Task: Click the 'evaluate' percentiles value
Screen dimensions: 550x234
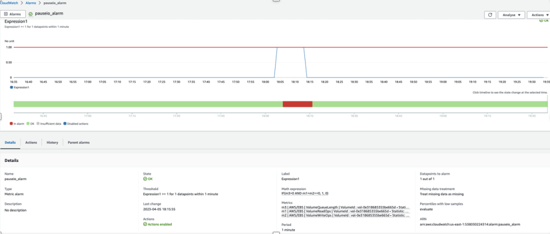Action: coord(426,209)
